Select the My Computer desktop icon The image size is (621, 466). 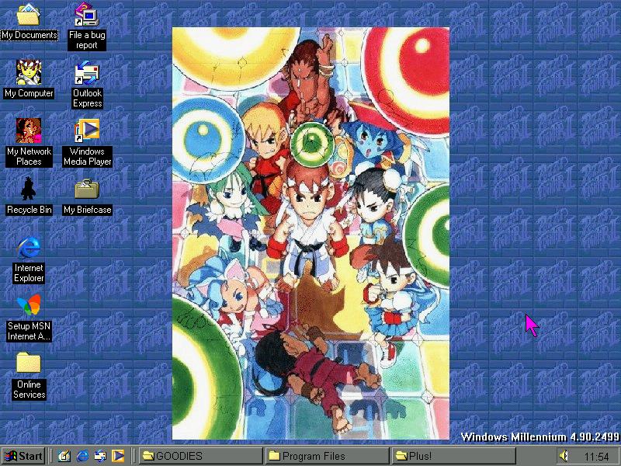[x=29, y=73]
